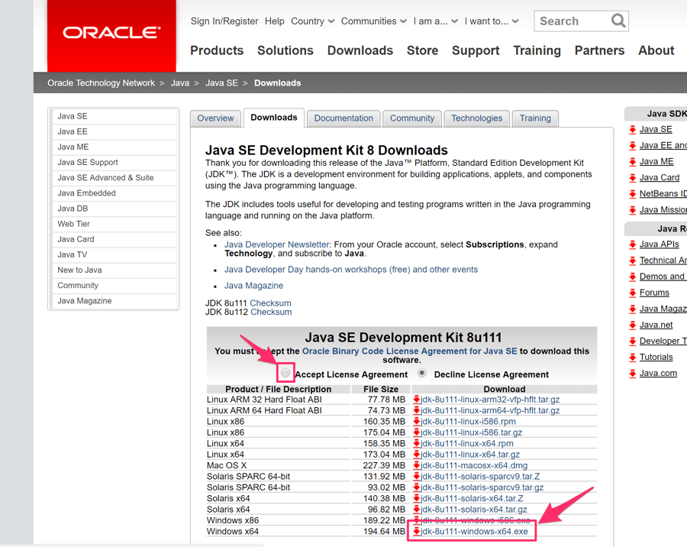Open the Training main menu
The image size is (687, 547).
(x=537, y=50)
